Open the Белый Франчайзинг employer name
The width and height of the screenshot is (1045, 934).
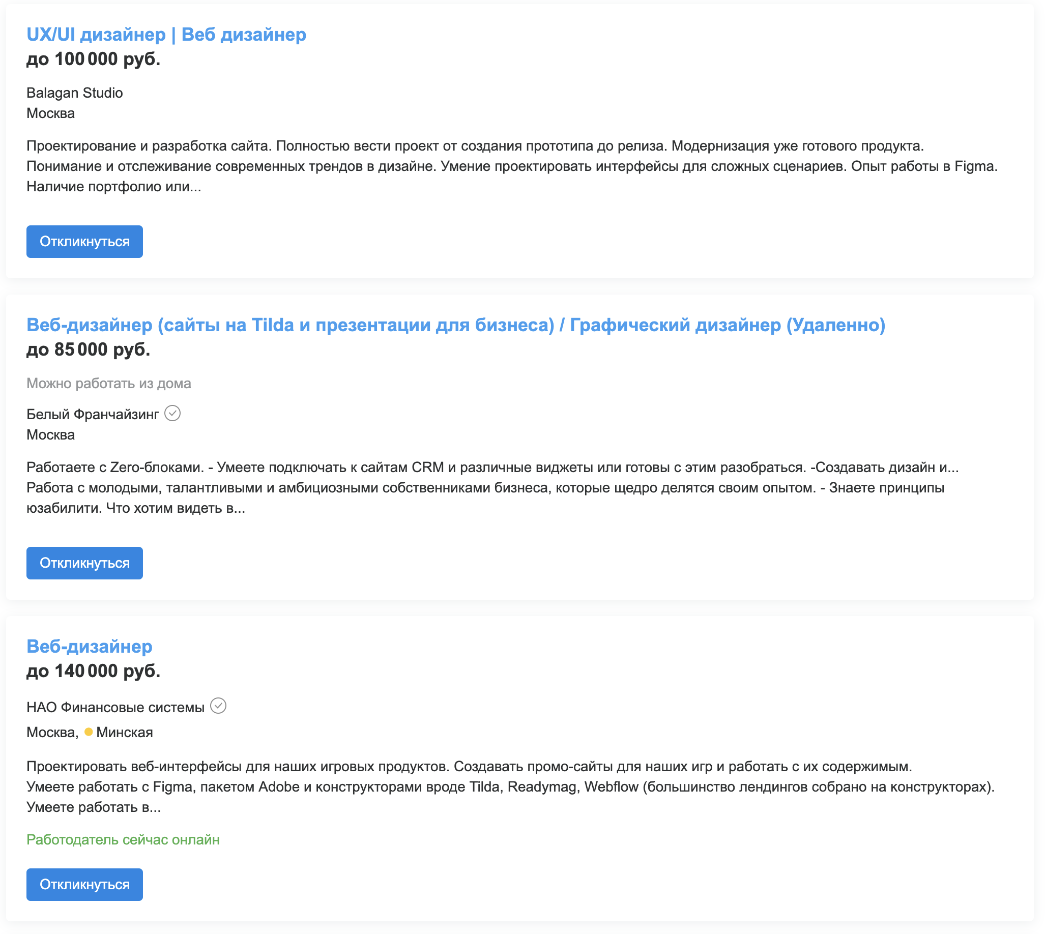tap(93, 414)
